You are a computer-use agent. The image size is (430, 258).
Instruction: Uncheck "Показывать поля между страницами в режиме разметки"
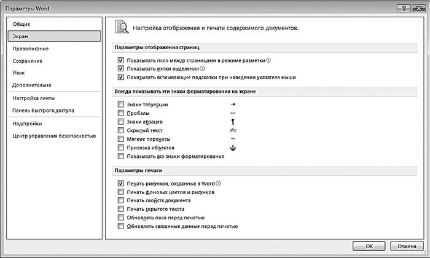pos(120,60)
